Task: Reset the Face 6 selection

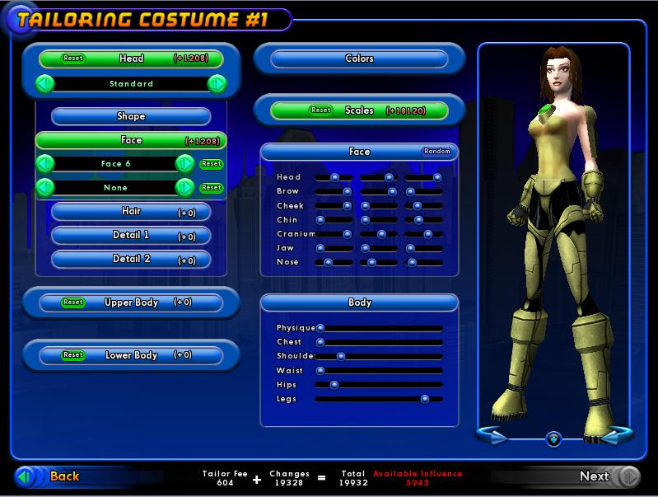Action: pyautogui.click(x=211, y=163)
